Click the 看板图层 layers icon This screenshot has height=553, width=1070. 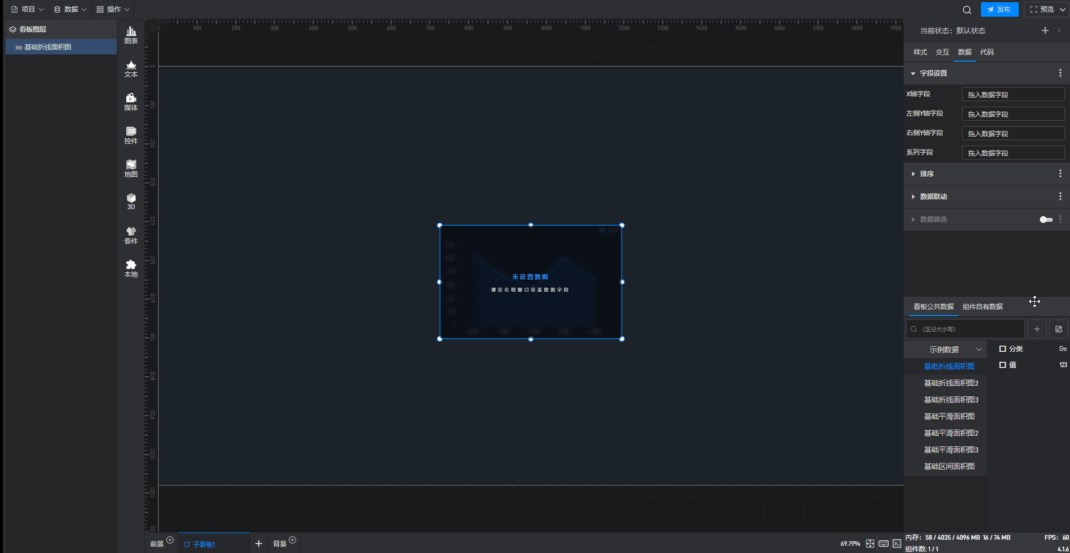click(x=13, y=29)
